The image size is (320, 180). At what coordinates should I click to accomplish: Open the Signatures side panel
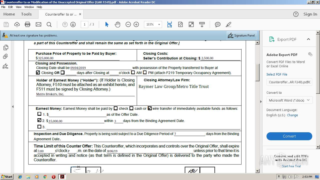click(x=5, y=66)
